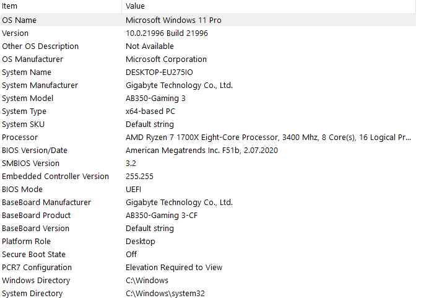Select the BIOS Mode row
Screen dimensions: 424x298
pyautogui.click(x=22, y=189)
